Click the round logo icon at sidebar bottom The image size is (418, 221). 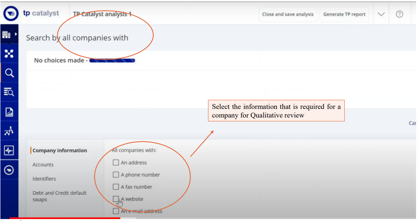9,170
